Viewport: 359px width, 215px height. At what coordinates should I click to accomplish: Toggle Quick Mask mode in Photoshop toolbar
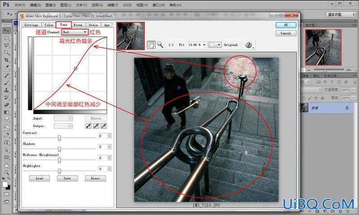[6, 194]
